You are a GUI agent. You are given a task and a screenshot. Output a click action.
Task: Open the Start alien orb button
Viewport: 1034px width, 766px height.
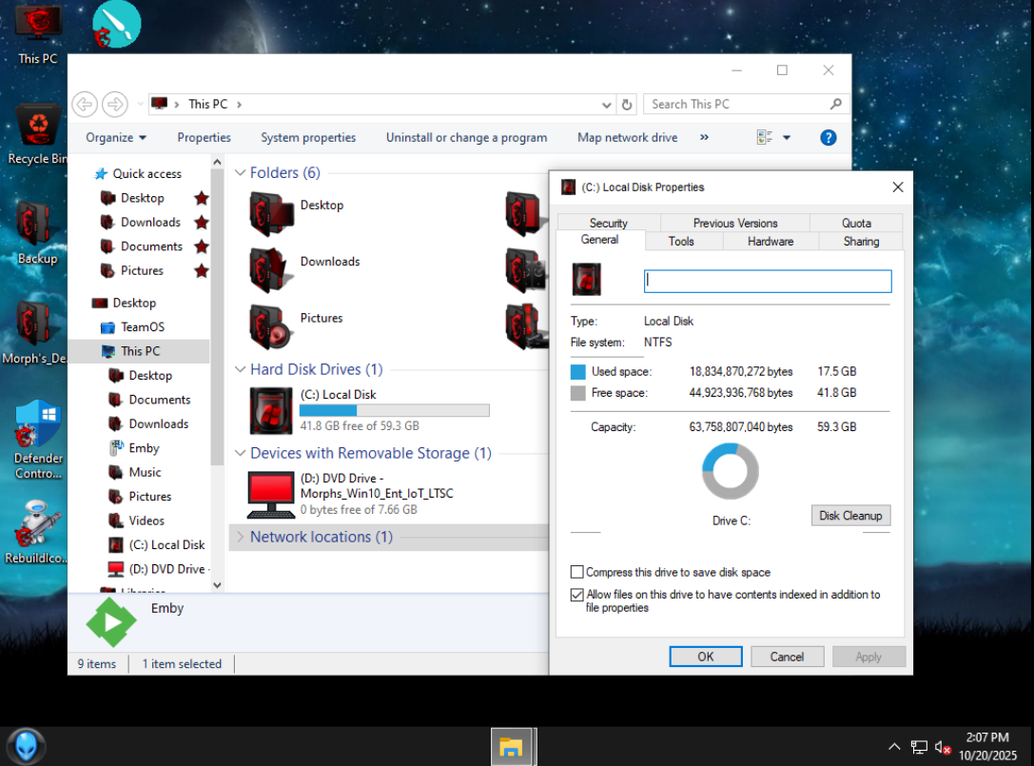coord(26,747)
